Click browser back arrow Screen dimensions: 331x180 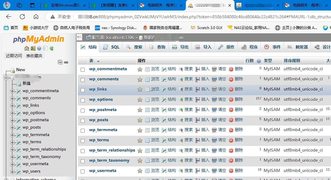pyautogui.click(x=9, y=17)
